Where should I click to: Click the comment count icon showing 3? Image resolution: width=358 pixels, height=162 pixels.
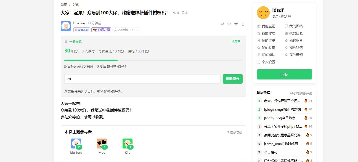pos(183,13)
